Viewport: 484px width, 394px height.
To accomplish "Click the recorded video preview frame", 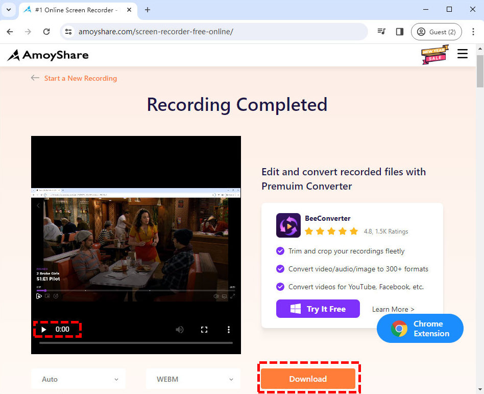I will 136,244.
